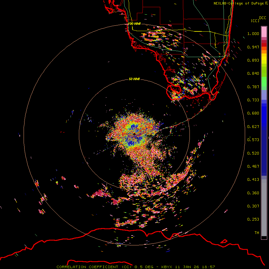Image resolution: width=269 pixels, height=269 pixels.
Task: Click the 0.893 scale value
Action: pos(253,60)
